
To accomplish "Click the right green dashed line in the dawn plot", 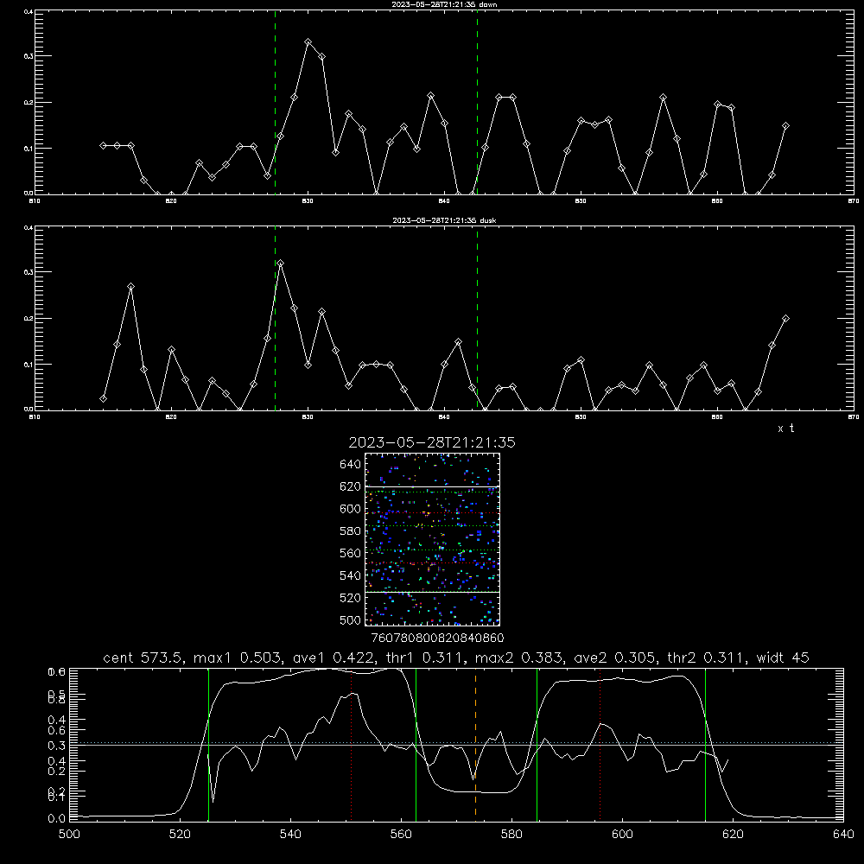I will [477, 102].
